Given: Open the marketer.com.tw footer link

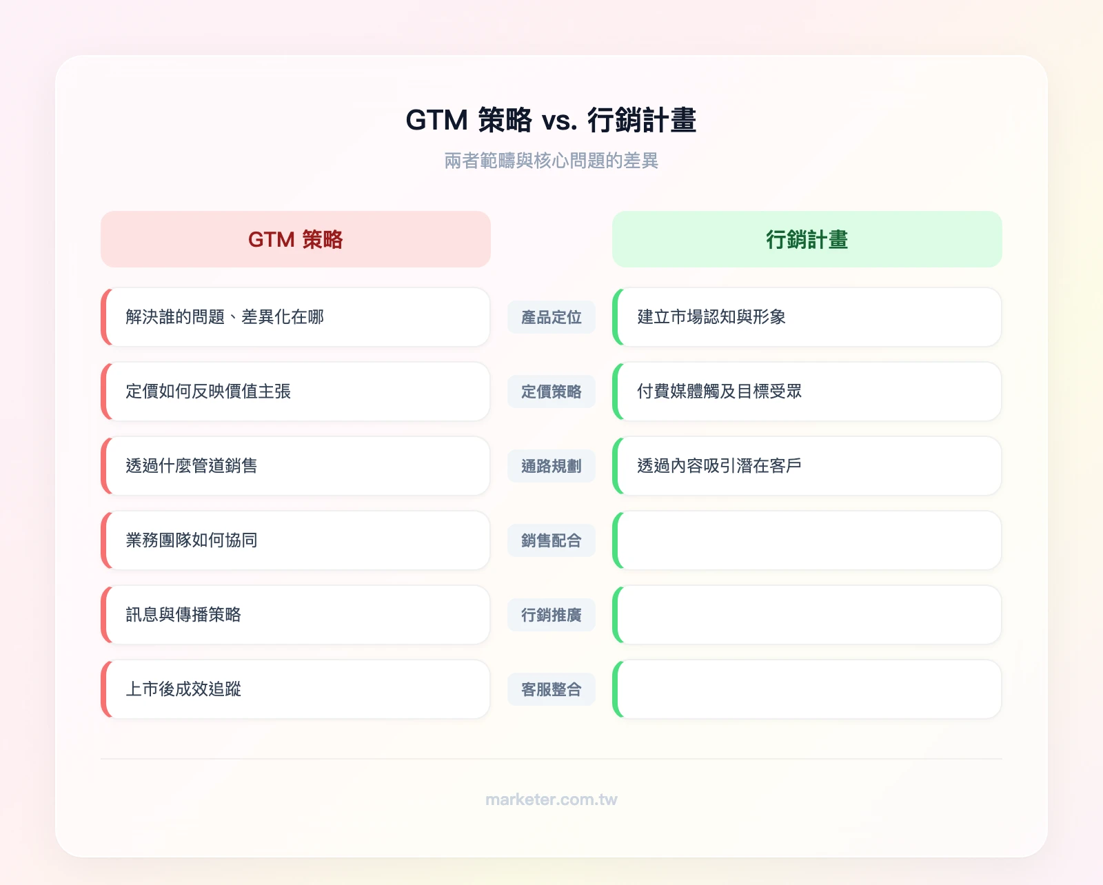Looking at the screenshot, I should tap(551, 800).
